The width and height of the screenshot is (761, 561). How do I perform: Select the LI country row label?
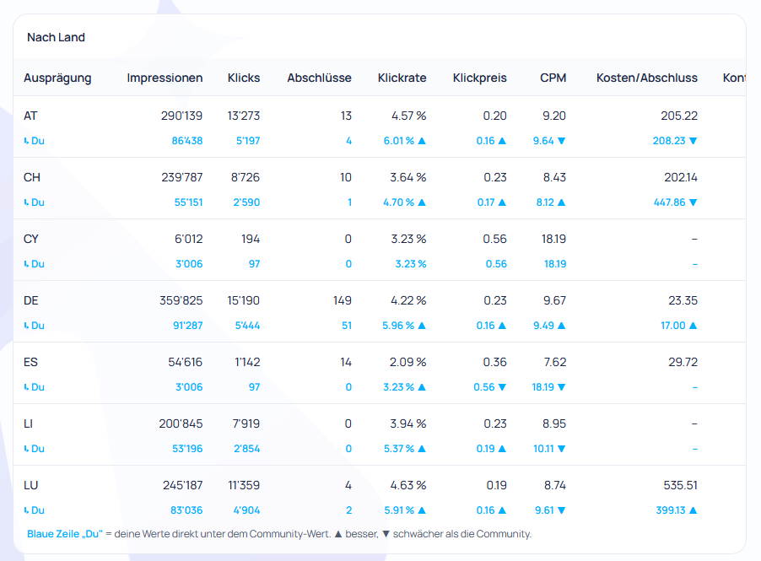tap(28, 424)
